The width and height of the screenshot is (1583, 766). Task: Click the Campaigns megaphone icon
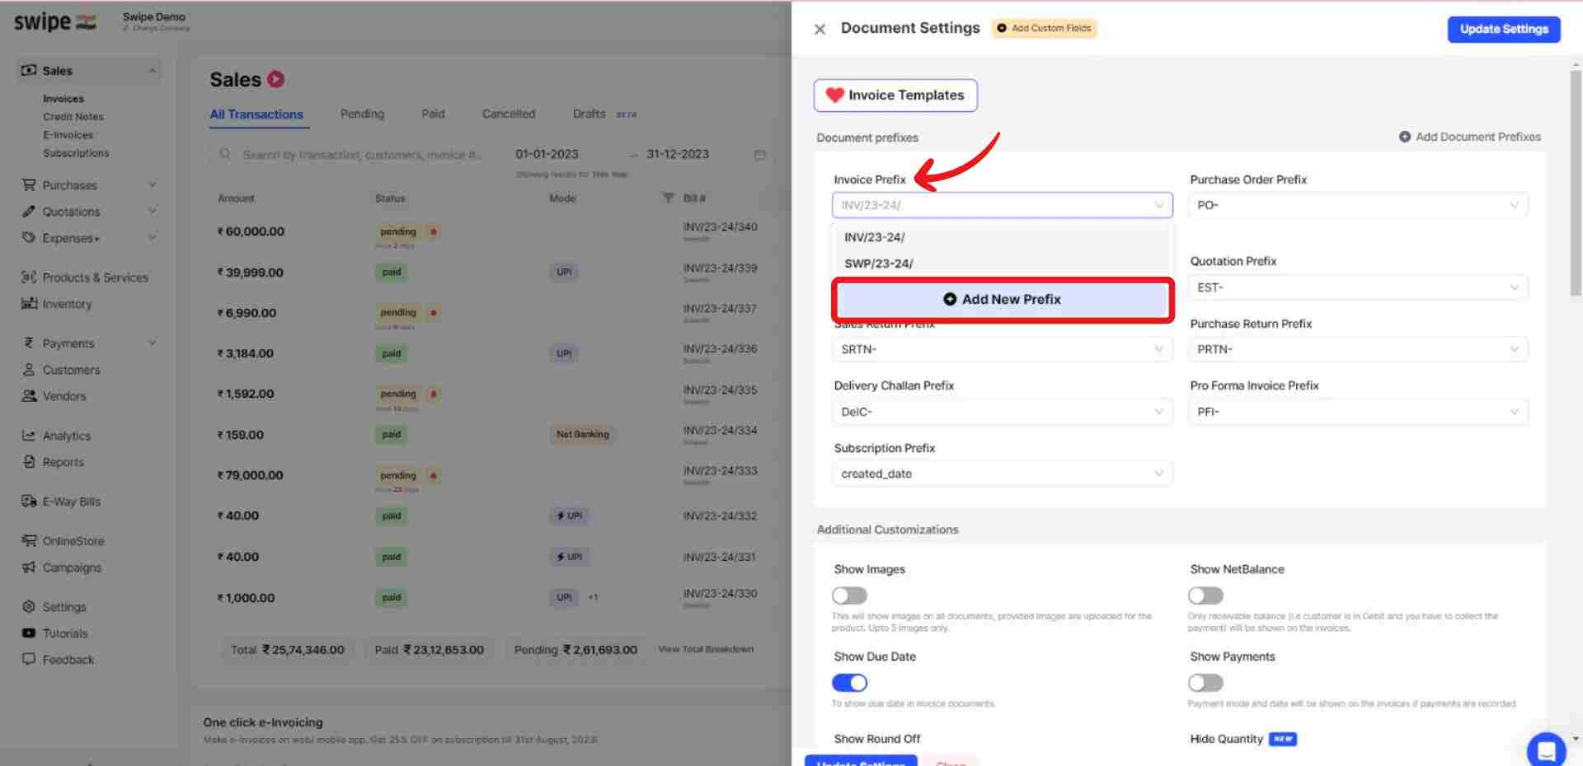click(x=29, y=567)
